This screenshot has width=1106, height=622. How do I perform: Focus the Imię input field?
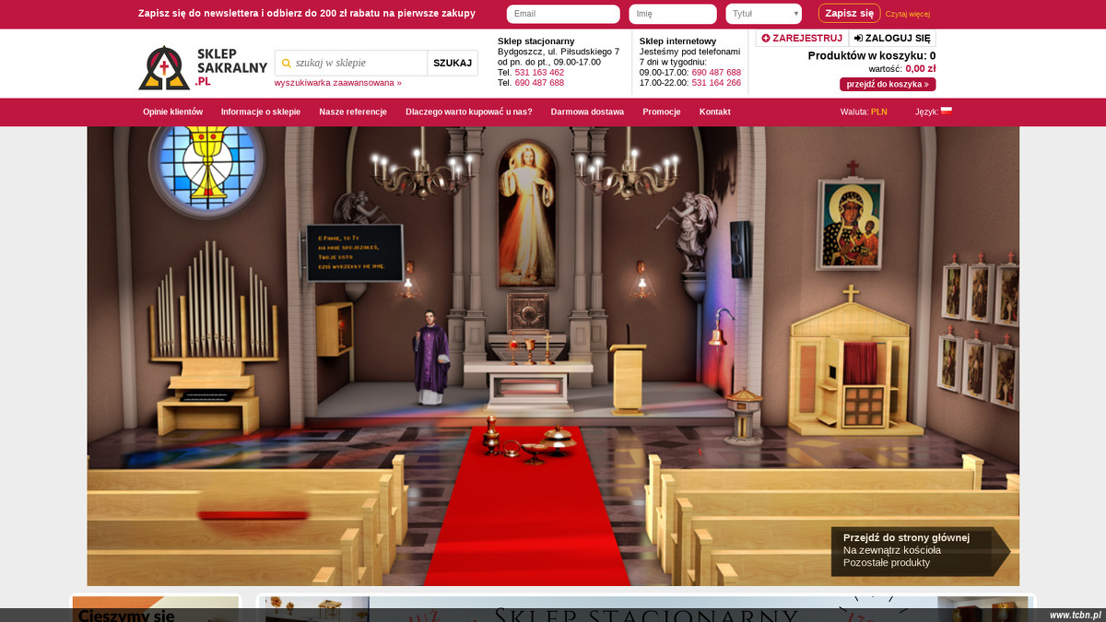pos(673,14)
